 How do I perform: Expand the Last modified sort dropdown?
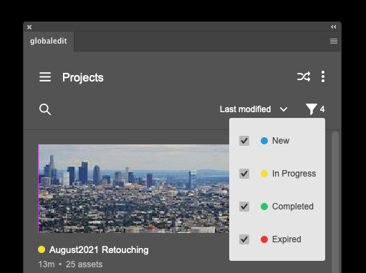click(x=254, y=109)
